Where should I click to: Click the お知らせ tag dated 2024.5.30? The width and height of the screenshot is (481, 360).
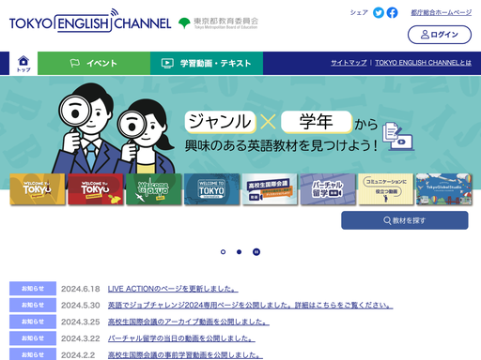(x=33, y=305)
